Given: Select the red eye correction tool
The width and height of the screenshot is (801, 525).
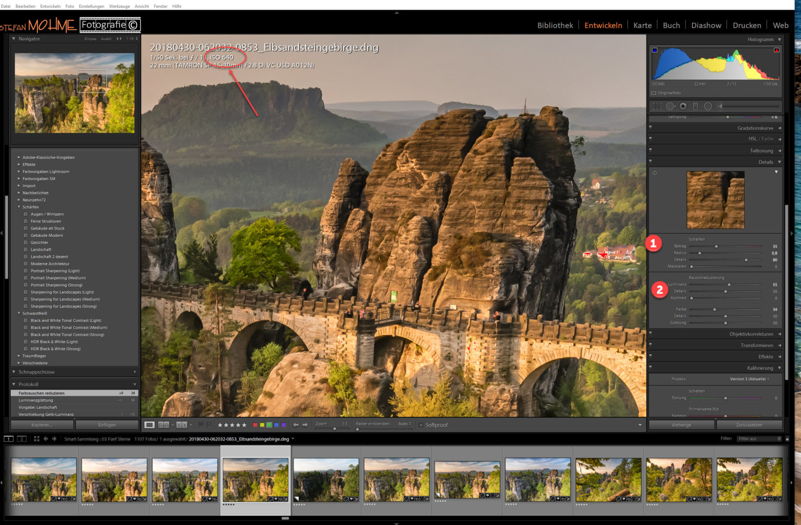Looking at the screenshot, I should 683,106.
